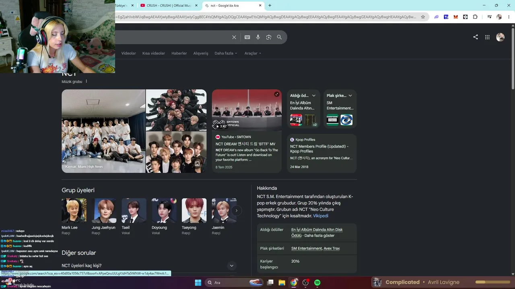This screenshot has height=289, width=515.
Task: Open the Chrome extensions puzzle menu
Action: [x=475, y=17]
